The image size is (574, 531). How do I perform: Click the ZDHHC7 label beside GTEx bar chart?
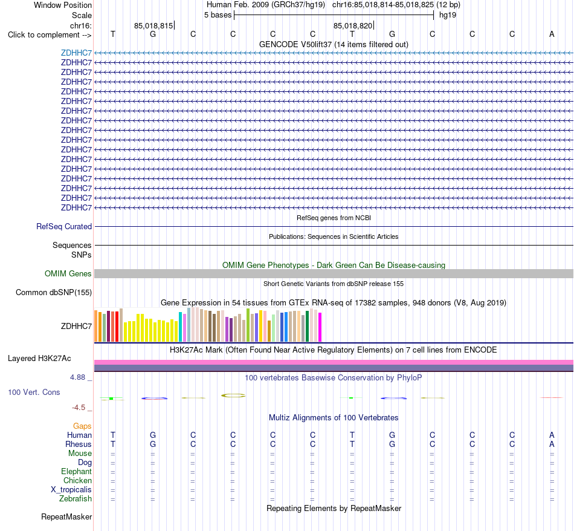click(x=76, y=326)
